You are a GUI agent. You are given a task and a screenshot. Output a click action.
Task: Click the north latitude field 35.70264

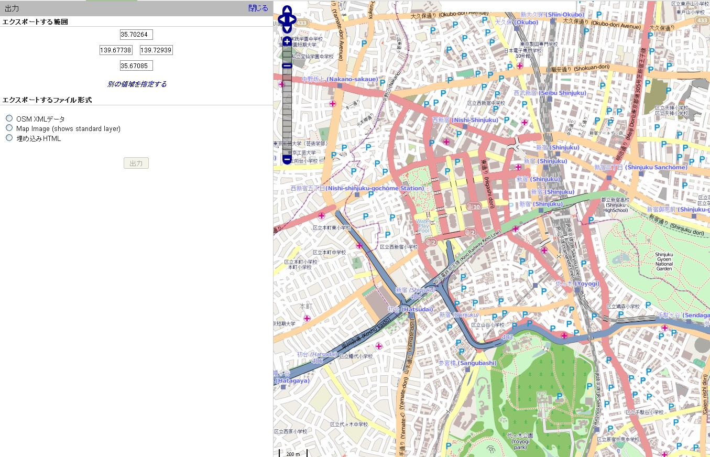click(136, 35)
